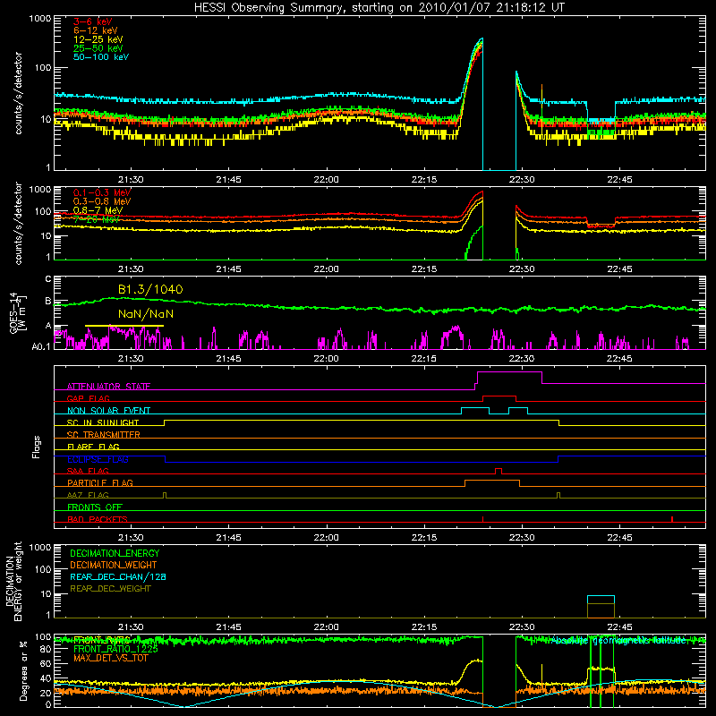The height and width of the screenshot is (716, 716).
Task: Click the NON_SOLAR_EVENT flag label
Action: coord(108,411)
